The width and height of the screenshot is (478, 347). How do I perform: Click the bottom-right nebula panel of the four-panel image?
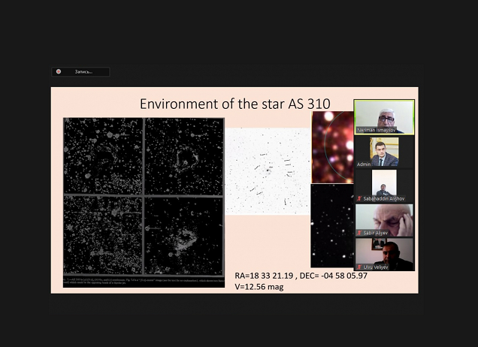tap(183, 234)
